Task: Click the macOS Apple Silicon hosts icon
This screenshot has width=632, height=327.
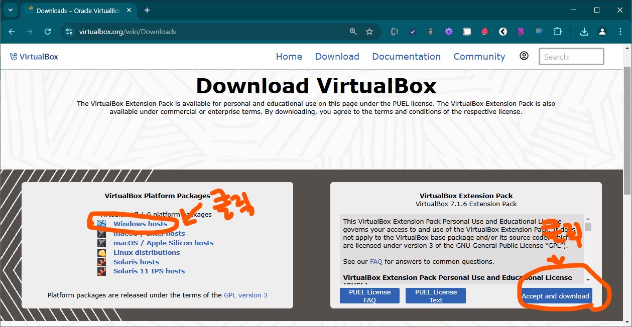Action: [102, 243]
